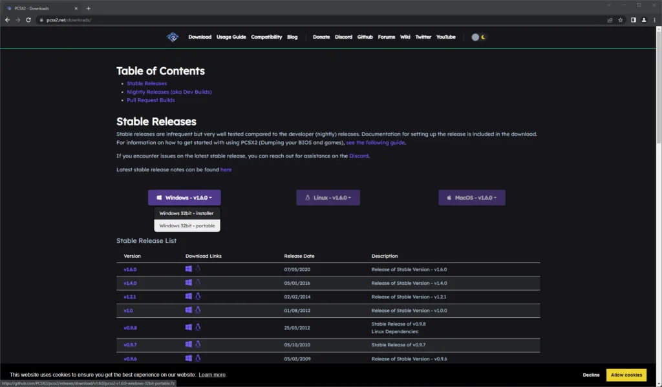Go back using the browser back arrow
This screenshot has height=387, width=662.
point(7,20)
